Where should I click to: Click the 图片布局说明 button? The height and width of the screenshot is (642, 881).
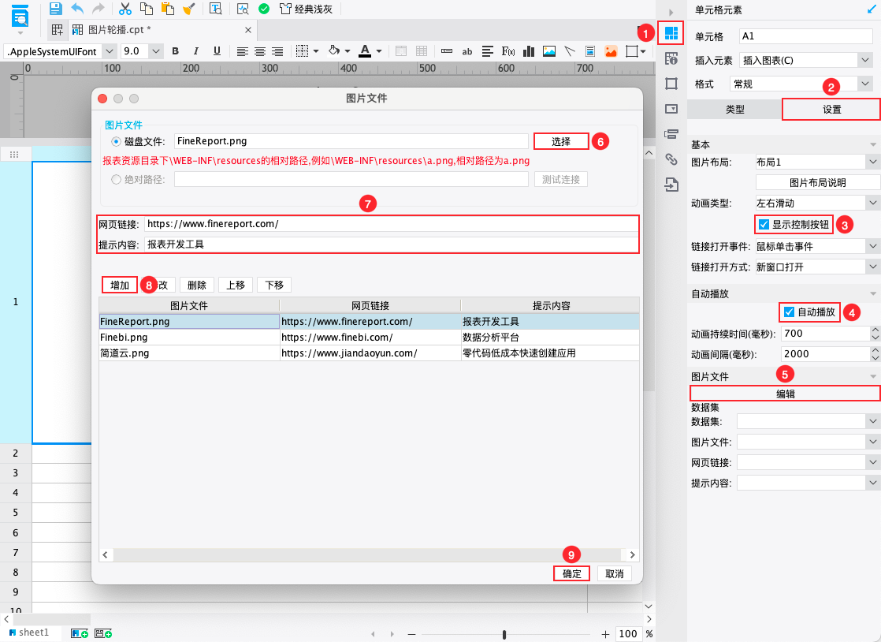[x=817, y=183]
